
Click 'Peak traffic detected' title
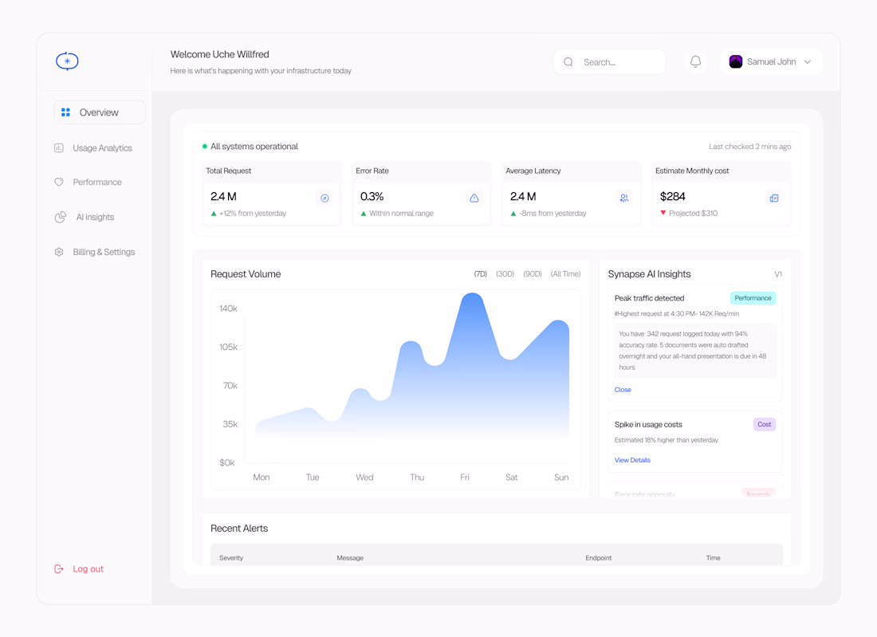click(x=649, y=298)
